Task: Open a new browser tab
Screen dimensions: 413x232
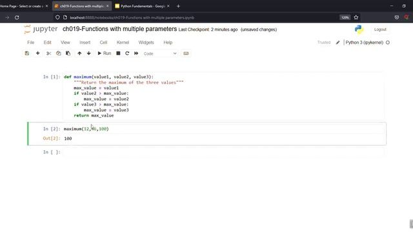Action: point(178,6)
